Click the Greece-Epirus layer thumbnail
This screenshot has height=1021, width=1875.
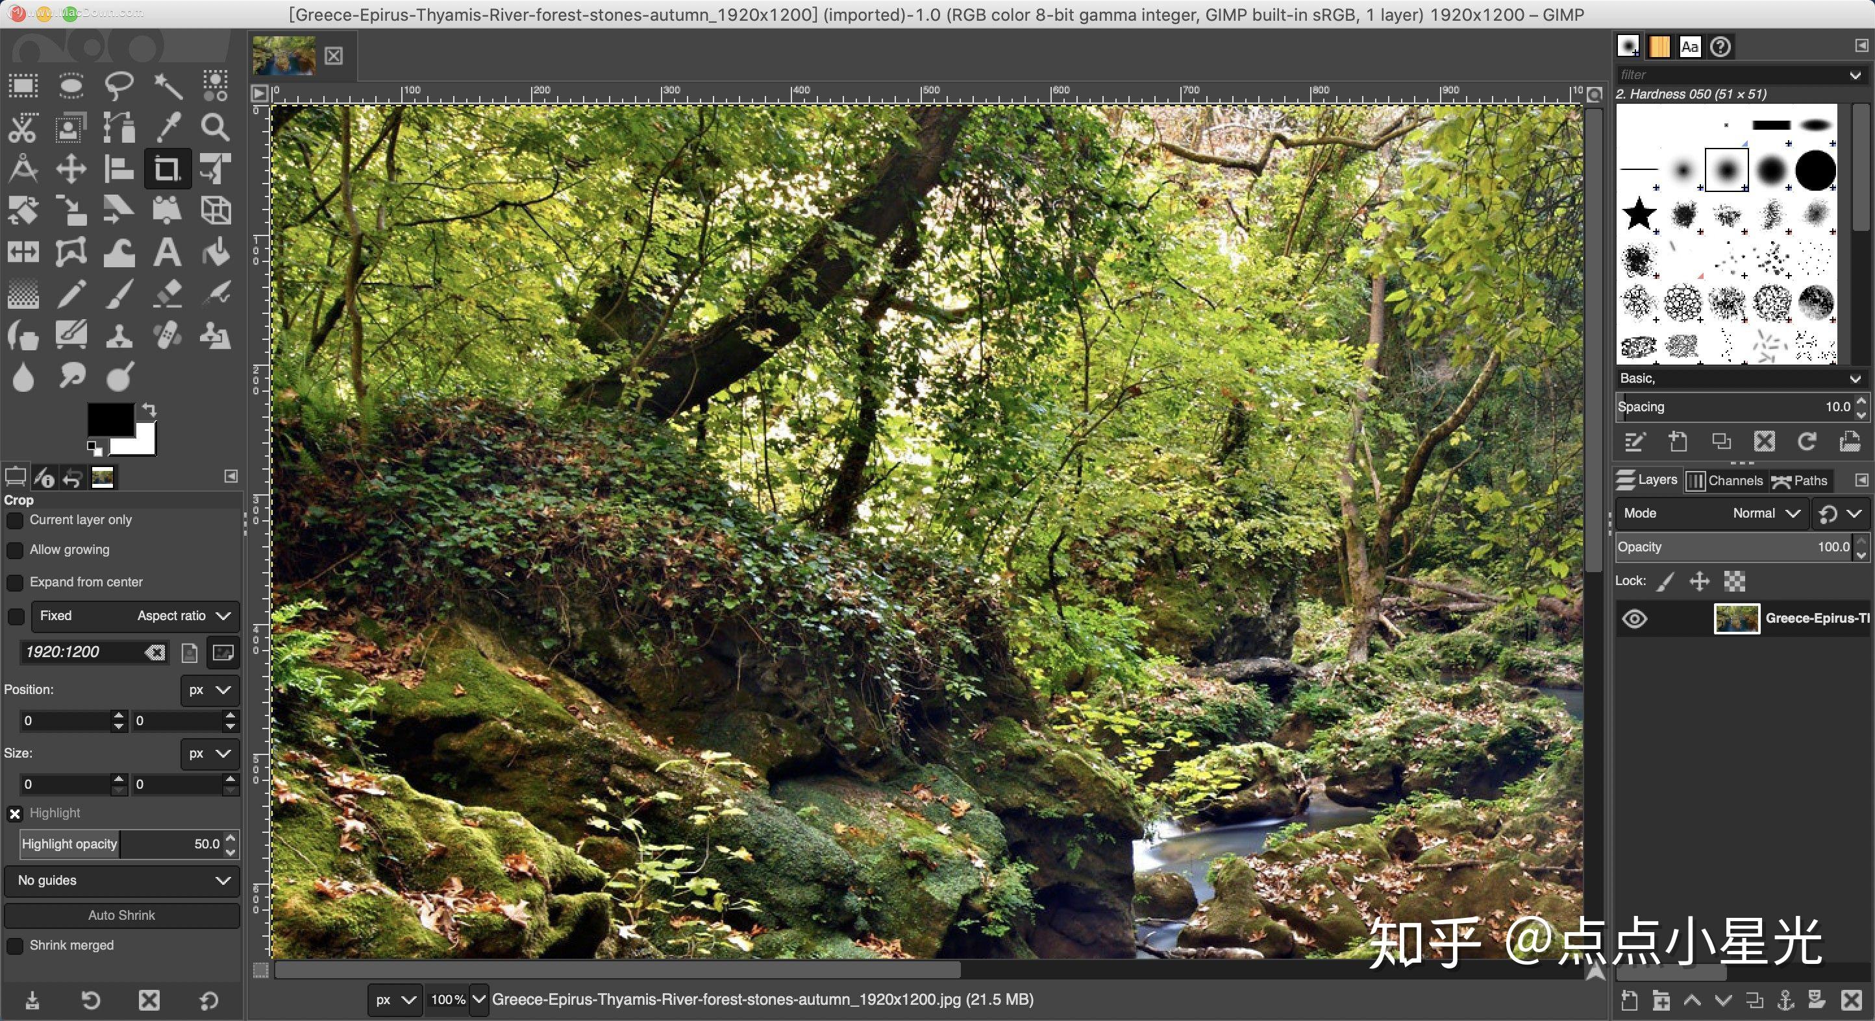[1737, 619]
